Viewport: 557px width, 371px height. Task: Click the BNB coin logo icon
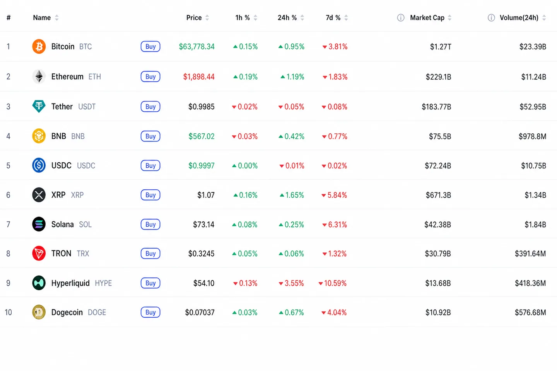click(39, 136)
